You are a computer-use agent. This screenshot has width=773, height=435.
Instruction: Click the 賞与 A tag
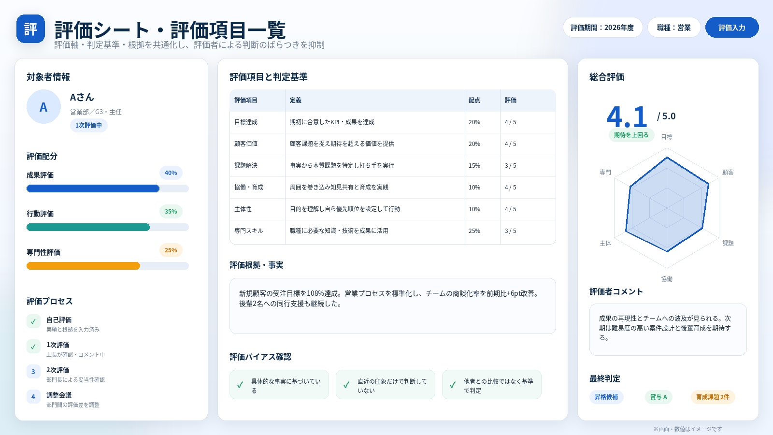(x=658, y=397)
